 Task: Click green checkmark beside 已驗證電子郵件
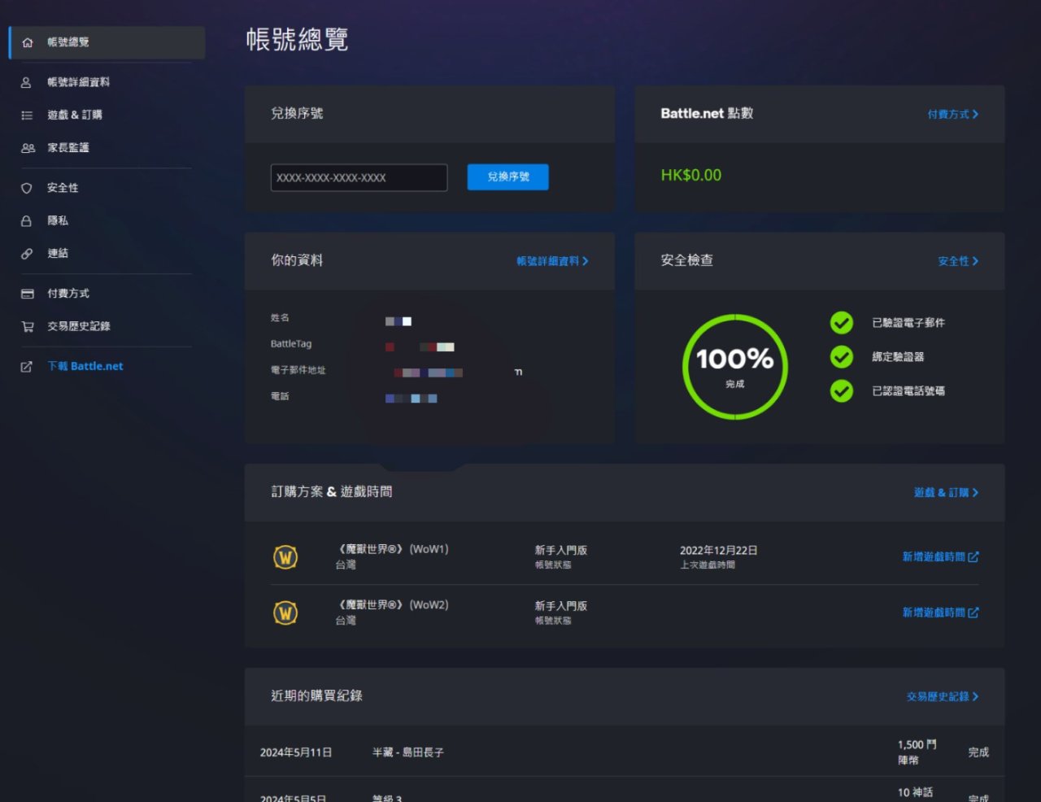click(x=842, y=323)
